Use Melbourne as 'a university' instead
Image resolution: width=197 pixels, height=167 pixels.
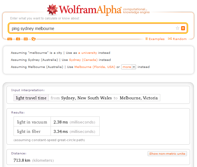point(87,53)
